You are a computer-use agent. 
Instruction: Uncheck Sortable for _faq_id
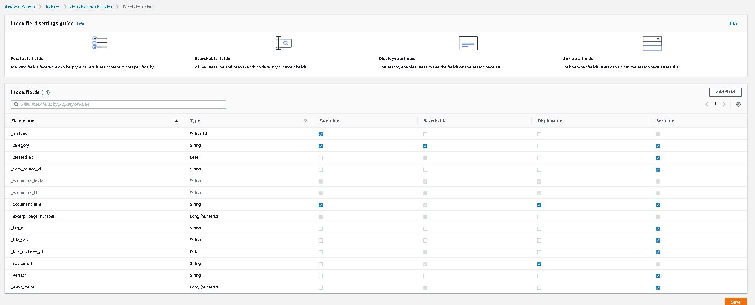click(658, 229)
